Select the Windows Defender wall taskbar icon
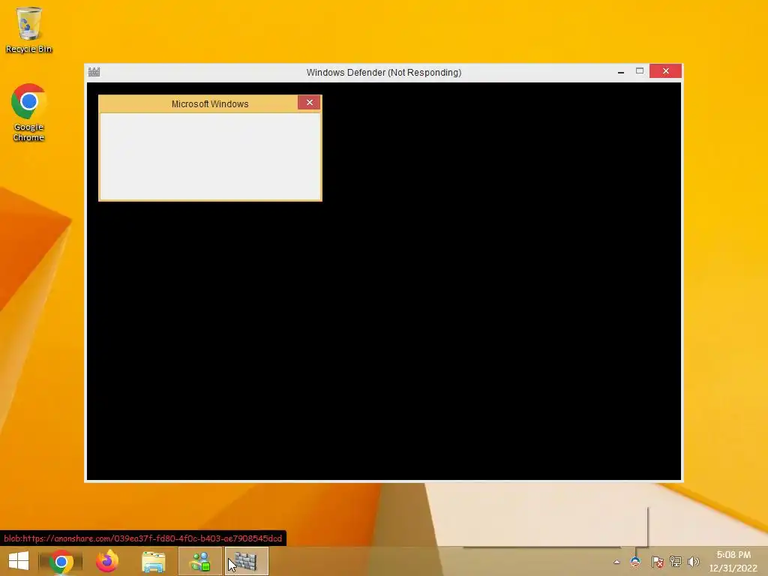 point(246,561)
